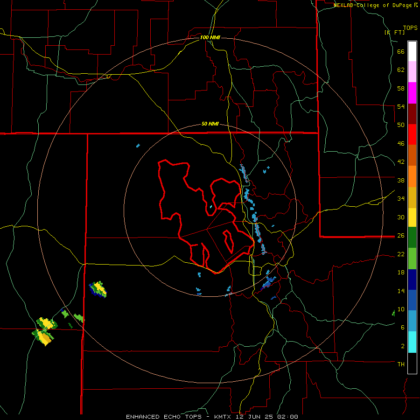Click the dark green 26 legend swatch
This screenshot has width=420, height=420.
[x=412, y=238]
